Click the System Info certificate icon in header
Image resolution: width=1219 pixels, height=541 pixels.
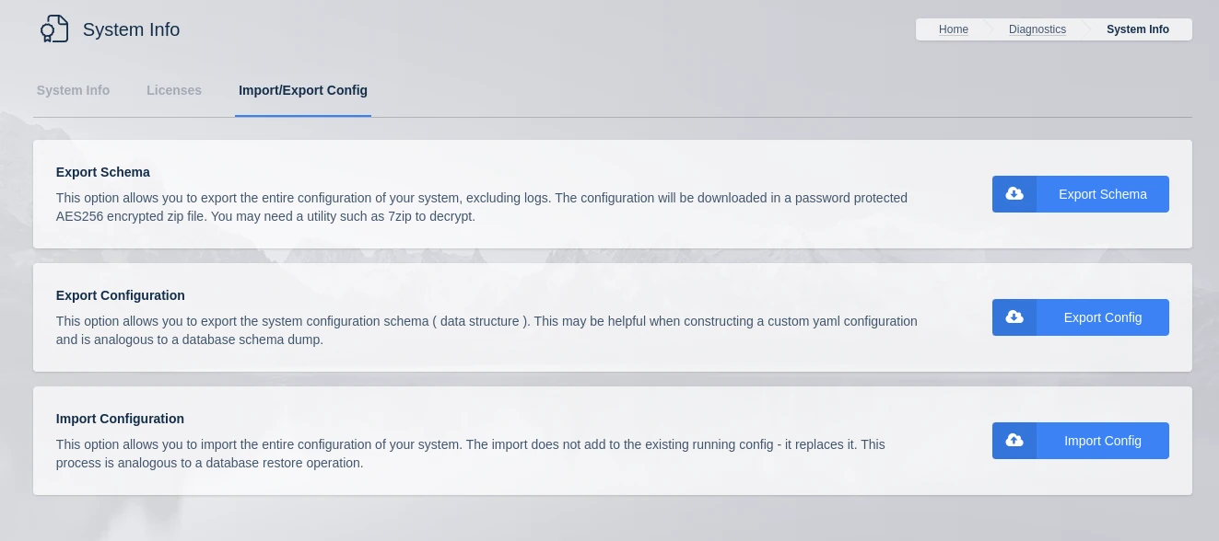pyautogui.click(x=54, y=29)
